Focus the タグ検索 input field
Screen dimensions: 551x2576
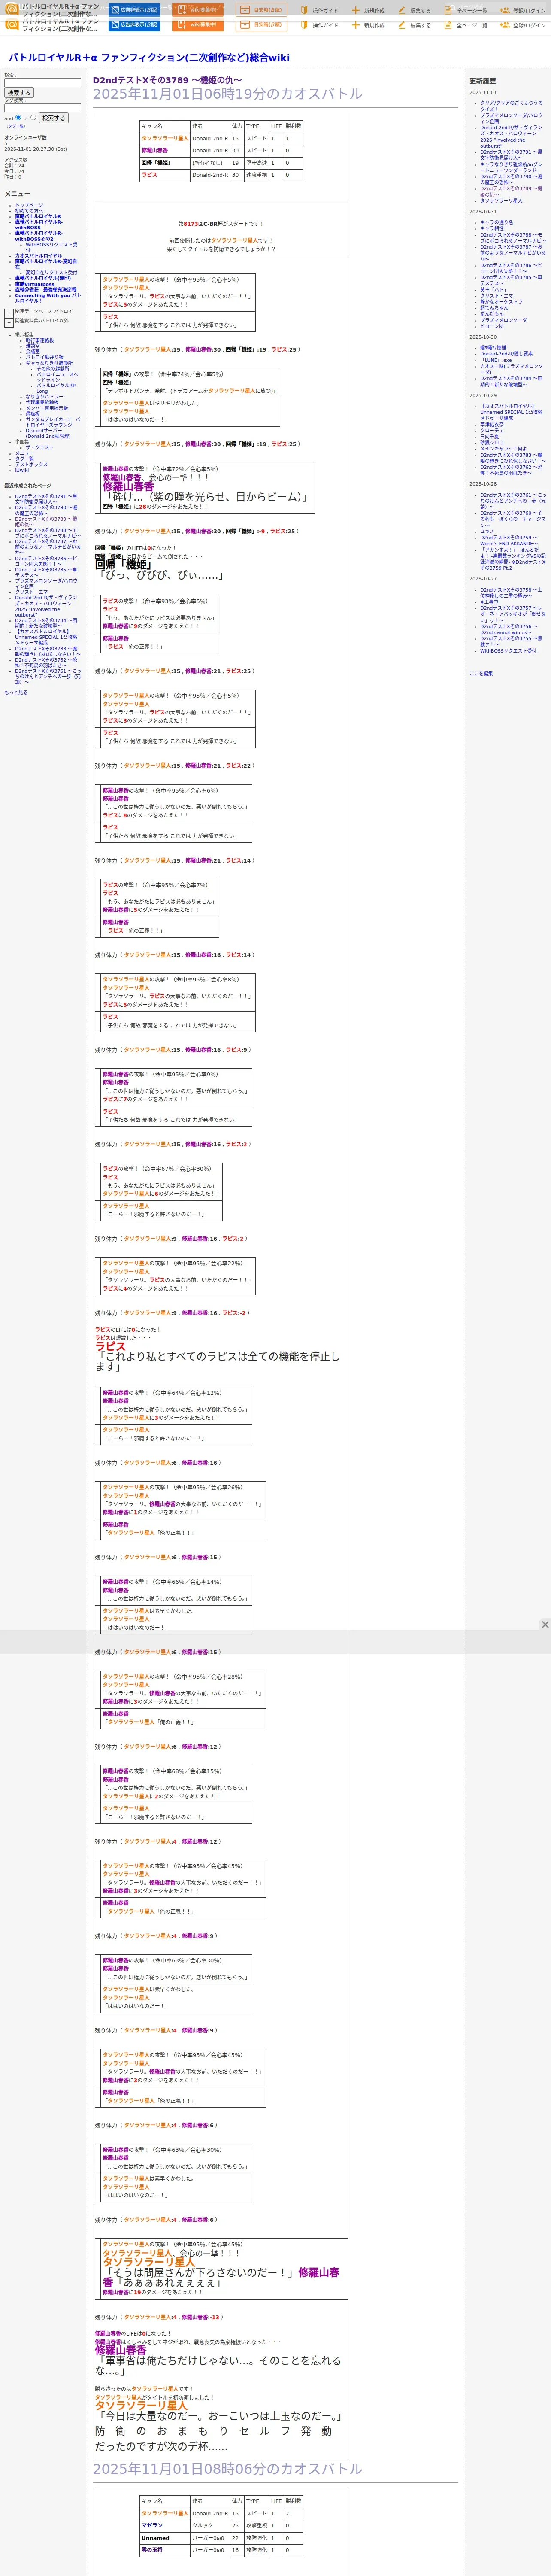(42, 108)
